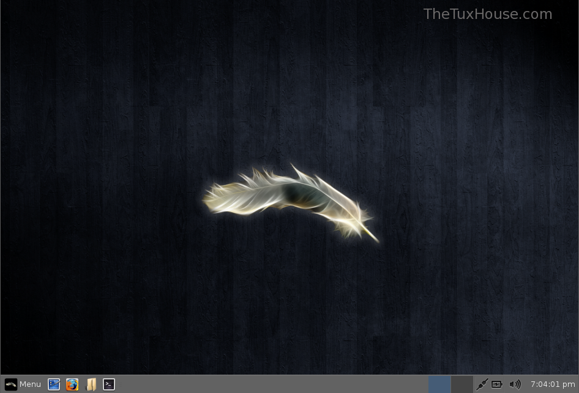Check the battery status tray icon
This screenshot has width=579, height=393.
pos(498,384)
